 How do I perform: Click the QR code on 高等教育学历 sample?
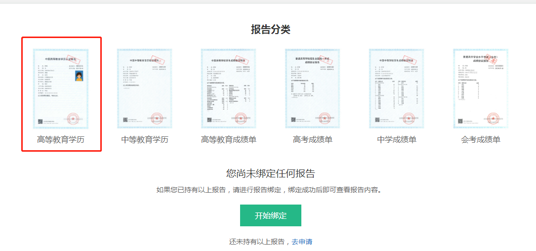point(41,121)
